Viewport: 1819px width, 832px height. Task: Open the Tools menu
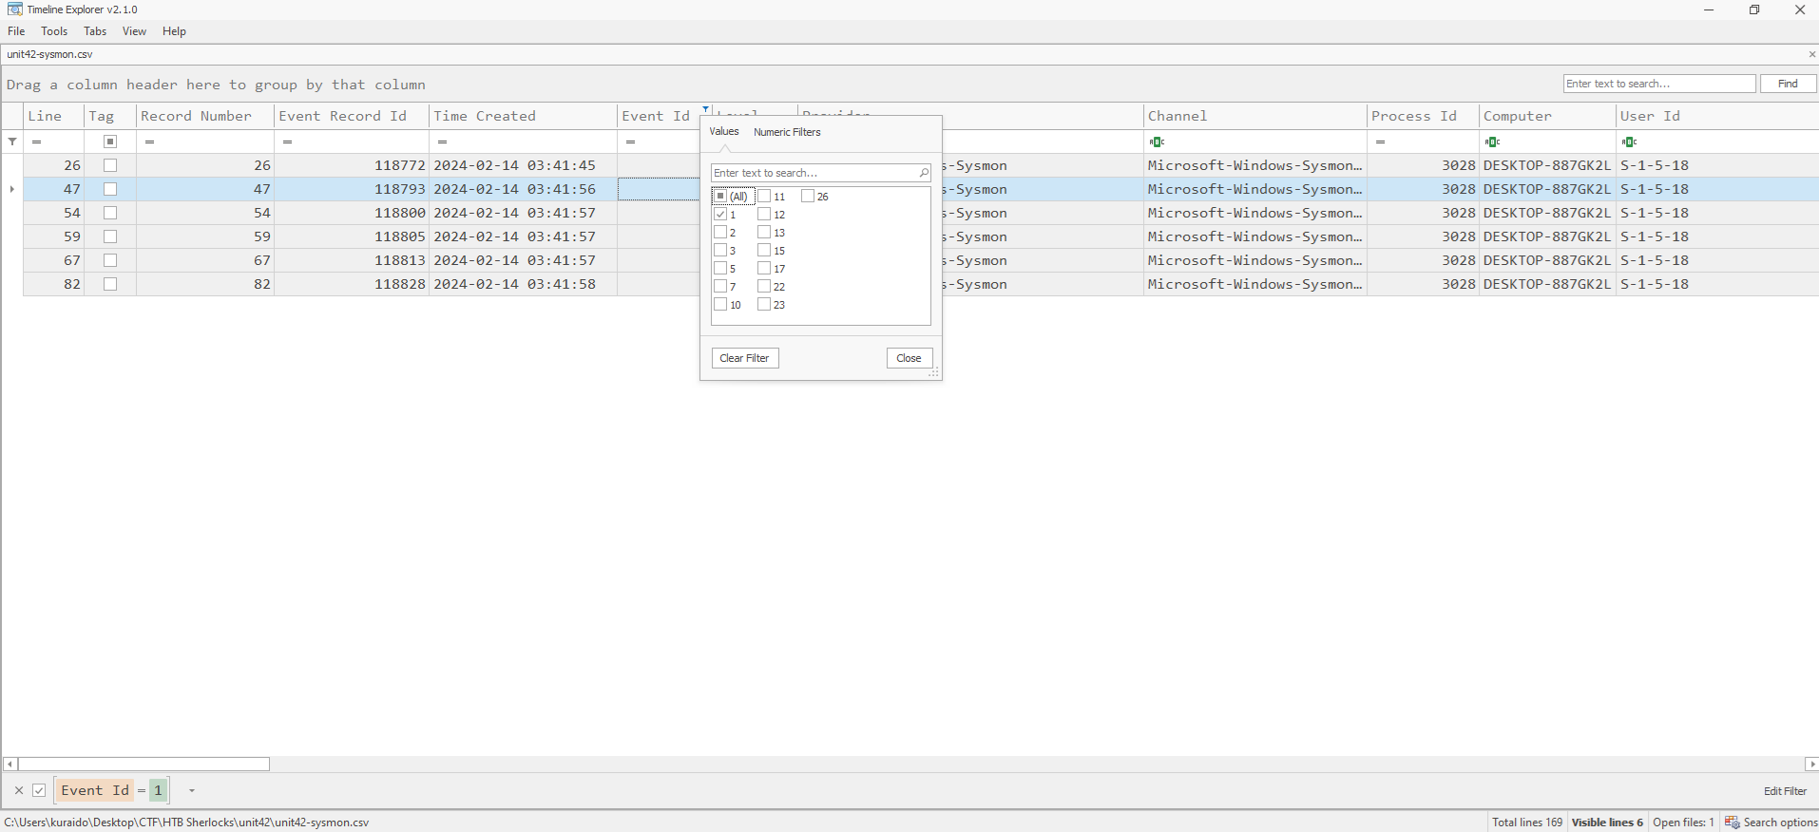(x=54, y=31)
